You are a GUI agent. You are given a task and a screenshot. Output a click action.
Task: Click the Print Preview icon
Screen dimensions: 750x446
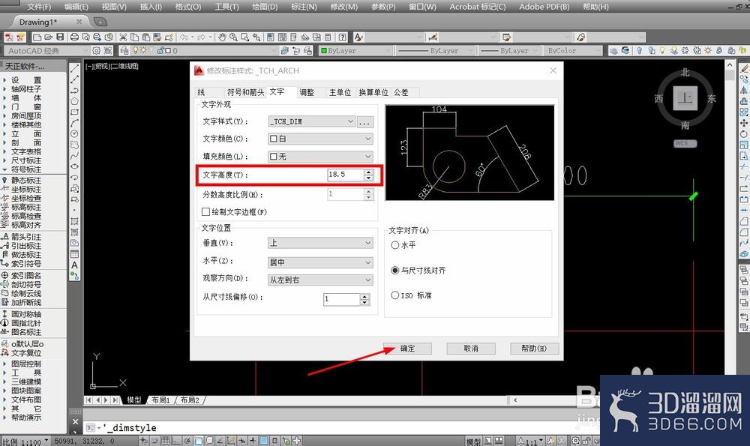[85, 37]
